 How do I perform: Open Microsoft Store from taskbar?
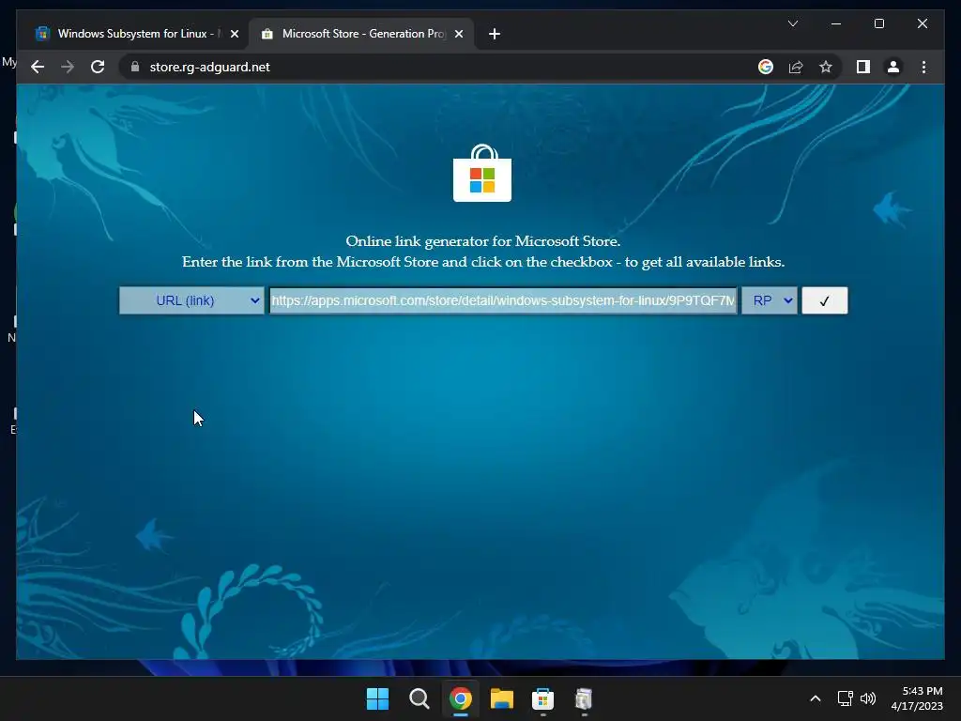pos(543,698)
